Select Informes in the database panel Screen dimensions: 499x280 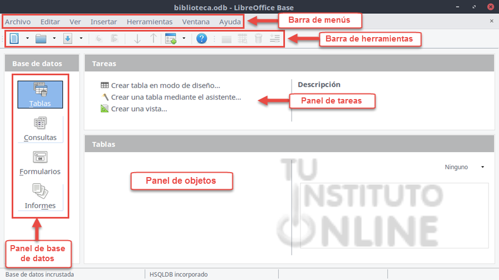[x=40, y=197]
